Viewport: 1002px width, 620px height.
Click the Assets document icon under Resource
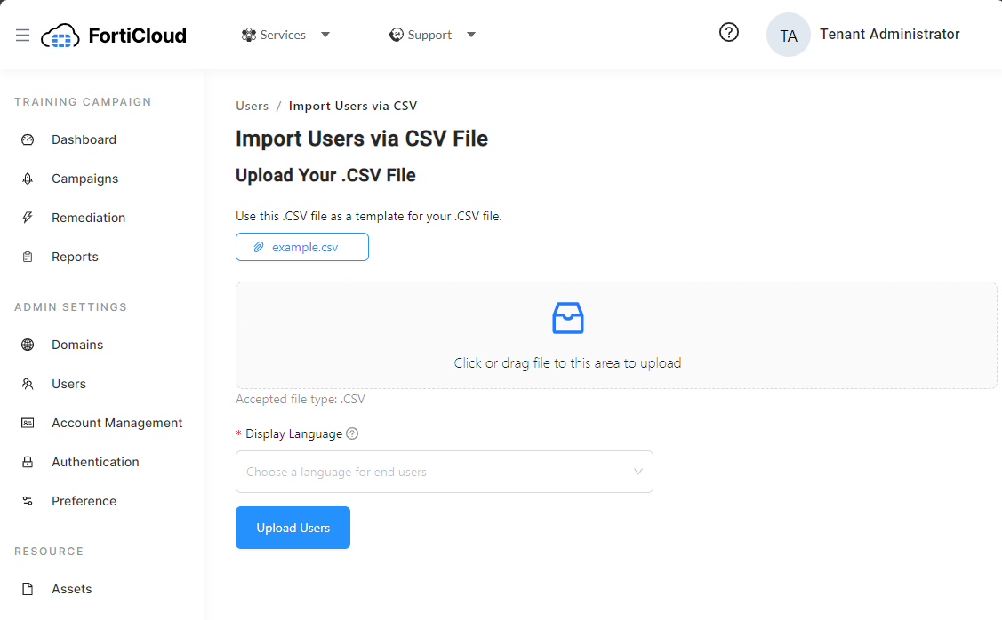(x=26, y=589)
